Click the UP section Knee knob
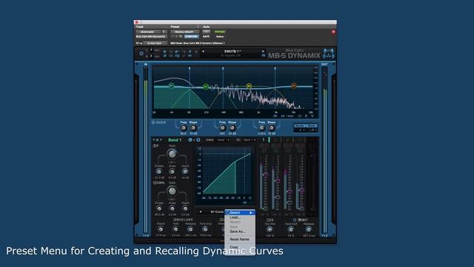 [172, 172]
